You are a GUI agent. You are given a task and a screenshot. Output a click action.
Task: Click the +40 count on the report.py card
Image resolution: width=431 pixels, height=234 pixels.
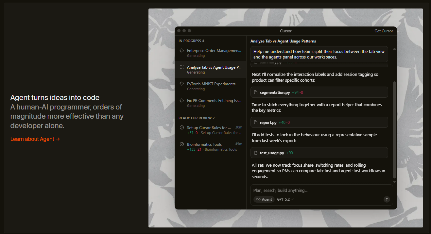click(282, 123)
